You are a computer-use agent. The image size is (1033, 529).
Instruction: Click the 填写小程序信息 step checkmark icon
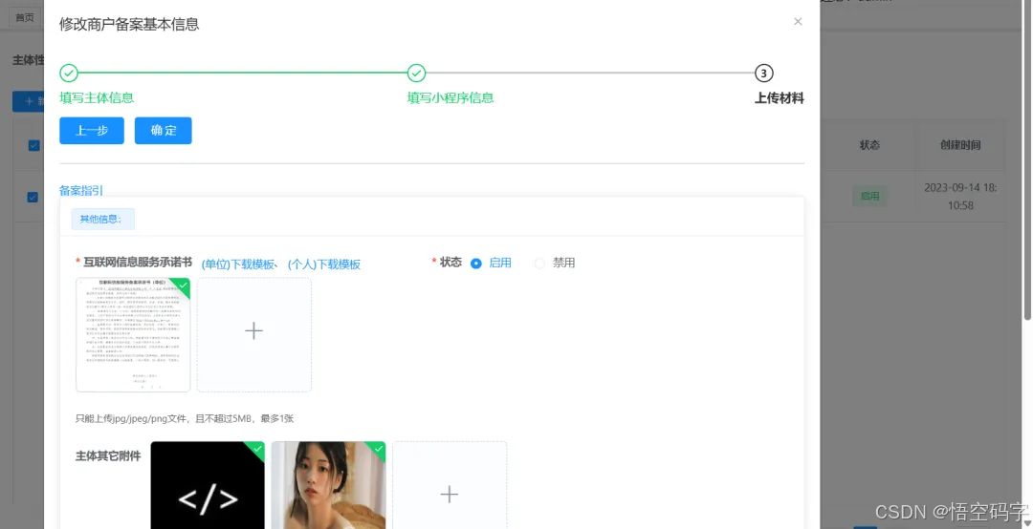pos(416,73)
